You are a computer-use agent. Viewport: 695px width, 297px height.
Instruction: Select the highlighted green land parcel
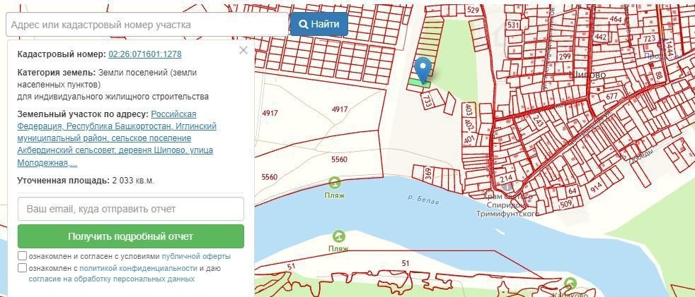pyautogui.click(x=418, y=83)
